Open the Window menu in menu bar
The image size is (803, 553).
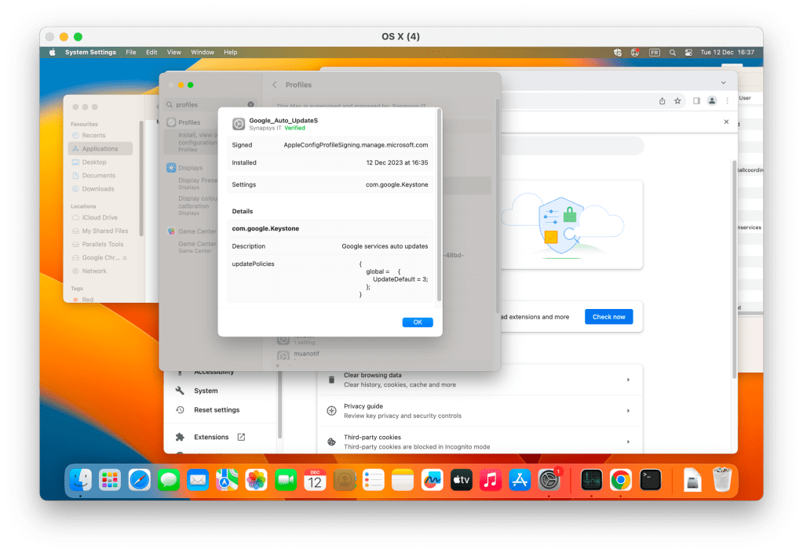pos(202,53)
